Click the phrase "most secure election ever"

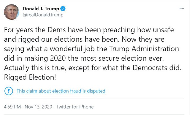[122, 58]
